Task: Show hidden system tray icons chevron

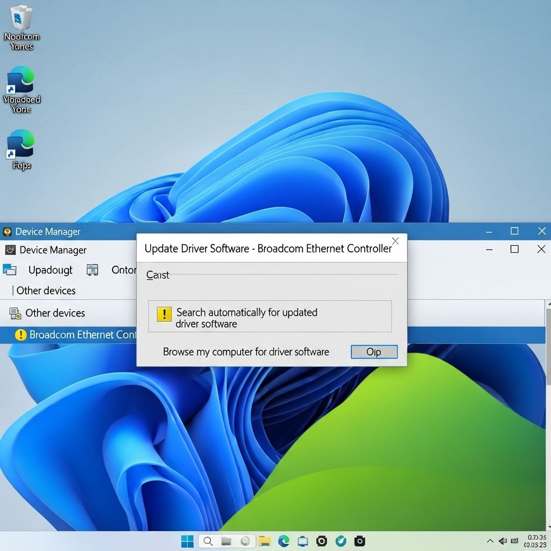Action: point(490,541)
